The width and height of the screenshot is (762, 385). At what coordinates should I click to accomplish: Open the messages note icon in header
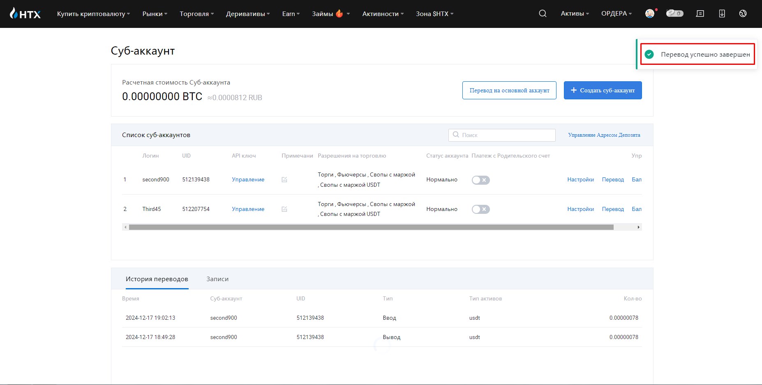700,14
